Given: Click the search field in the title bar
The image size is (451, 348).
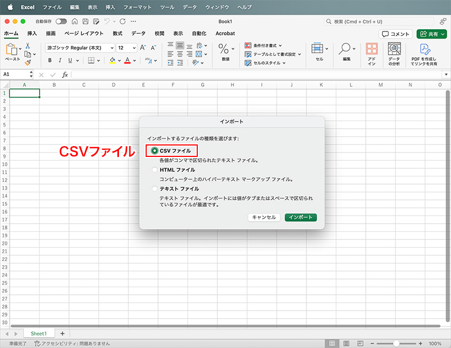Looking at the screenshot, I should click(379, 22).
